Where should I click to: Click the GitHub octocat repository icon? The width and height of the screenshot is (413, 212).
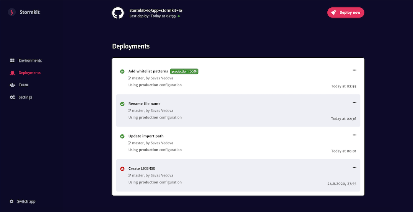[118, 13]
